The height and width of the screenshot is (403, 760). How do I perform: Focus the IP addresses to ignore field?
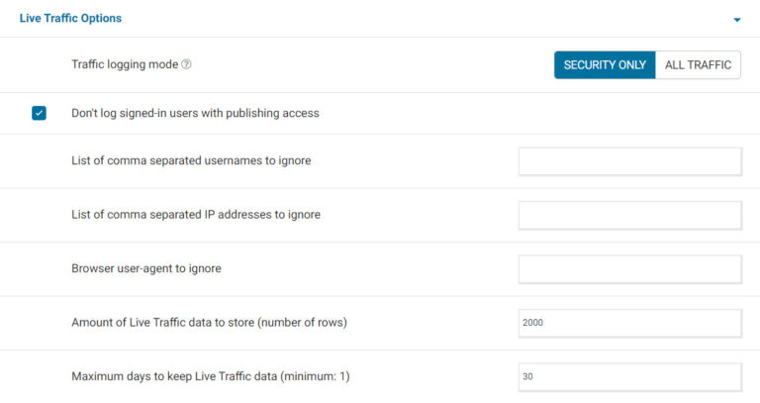point(629,215)
